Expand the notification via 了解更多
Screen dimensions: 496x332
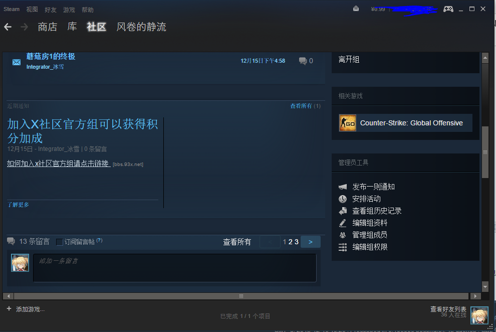tap(18, 205)
